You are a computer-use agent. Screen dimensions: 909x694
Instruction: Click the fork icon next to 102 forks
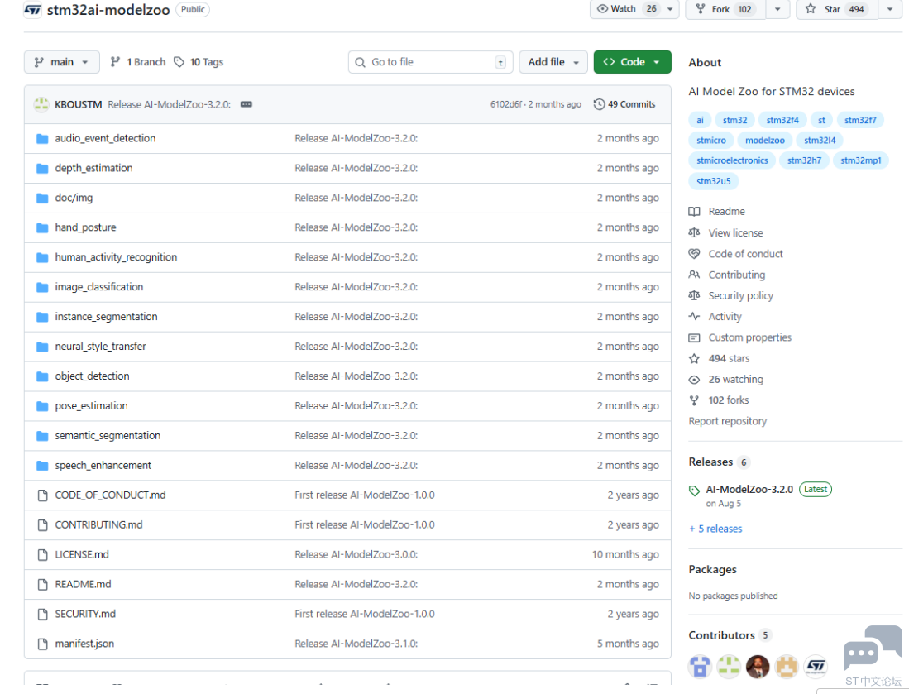[694, 400]
